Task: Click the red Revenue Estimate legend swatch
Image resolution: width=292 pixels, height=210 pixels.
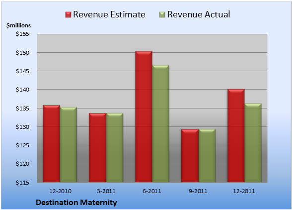Action: [x=69, y=15]
